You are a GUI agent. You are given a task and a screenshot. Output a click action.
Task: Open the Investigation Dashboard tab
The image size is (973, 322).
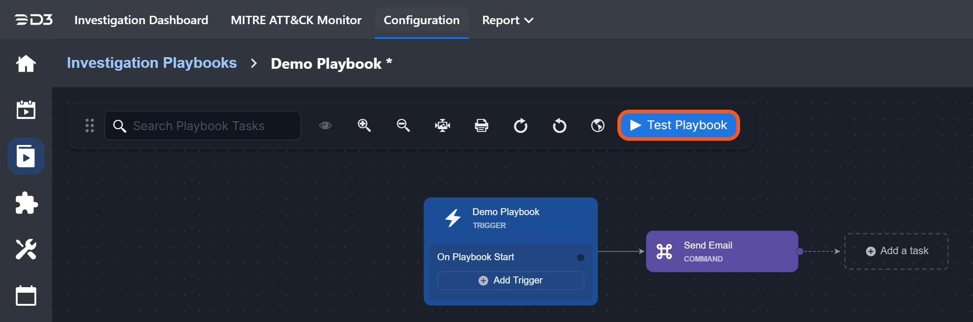click(141, 20)
